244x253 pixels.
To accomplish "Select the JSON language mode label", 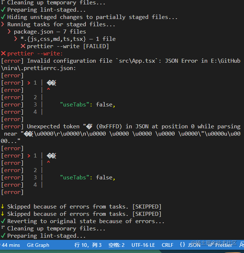I will 194,245.
